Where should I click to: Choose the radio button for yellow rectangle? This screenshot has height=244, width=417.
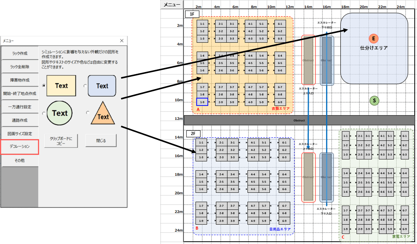pos(44,85)
